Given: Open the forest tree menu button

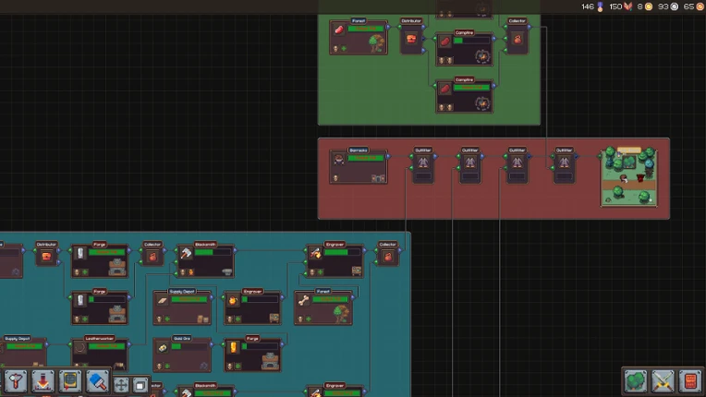Looking at the screenshot, I should [x=636, y=380].
